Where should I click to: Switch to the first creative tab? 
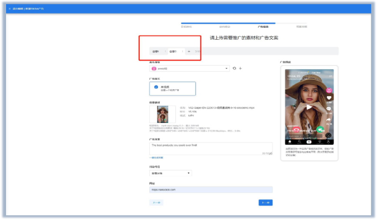click(x=156, y=52)
